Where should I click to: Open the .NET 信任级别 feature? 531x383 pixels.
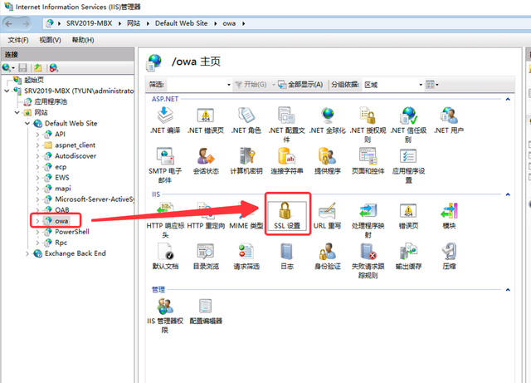pyautogui.click(x=408, y=125)
